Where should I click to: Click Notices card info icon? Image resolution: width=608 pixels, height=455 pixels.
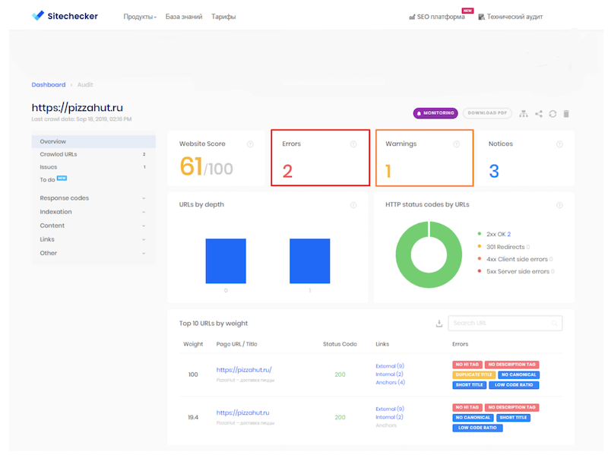click(x=559, y=144)
